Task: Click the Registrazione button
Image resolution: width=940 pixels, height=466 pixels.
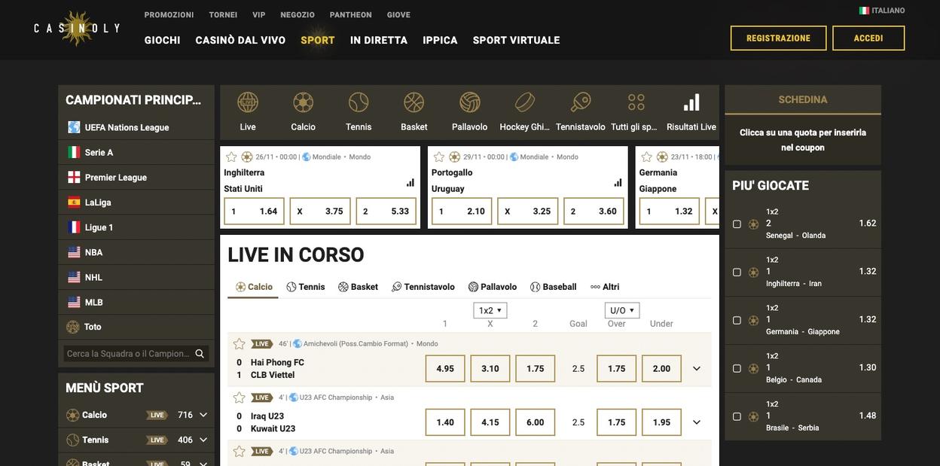Action: 778,38
